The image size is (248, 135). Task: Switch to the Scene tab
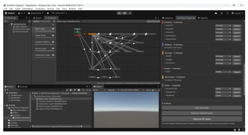pyautogui.click(x=37, y=18)
